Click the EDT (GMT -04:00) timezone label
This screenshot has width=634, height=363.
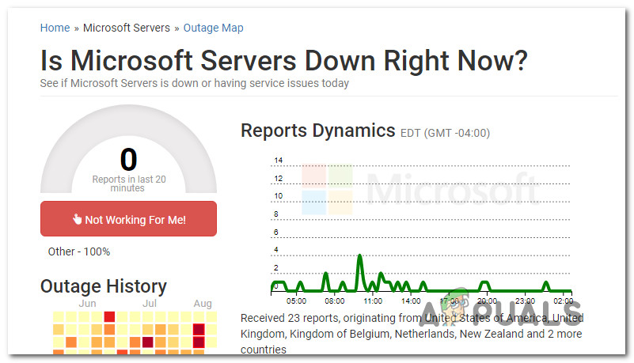click(x=446, y=133)
